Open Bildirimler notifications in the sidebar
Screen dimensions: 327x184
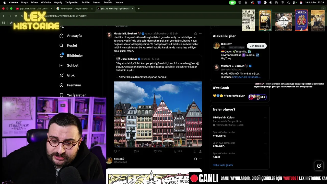coord(71,55)
